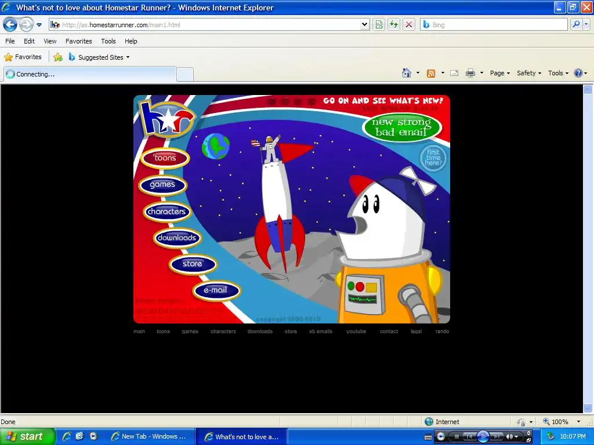Click Windows Media Player quick launch icon
Image resolution: width=594 pixels, height=445 pixels.
point(93,436)
